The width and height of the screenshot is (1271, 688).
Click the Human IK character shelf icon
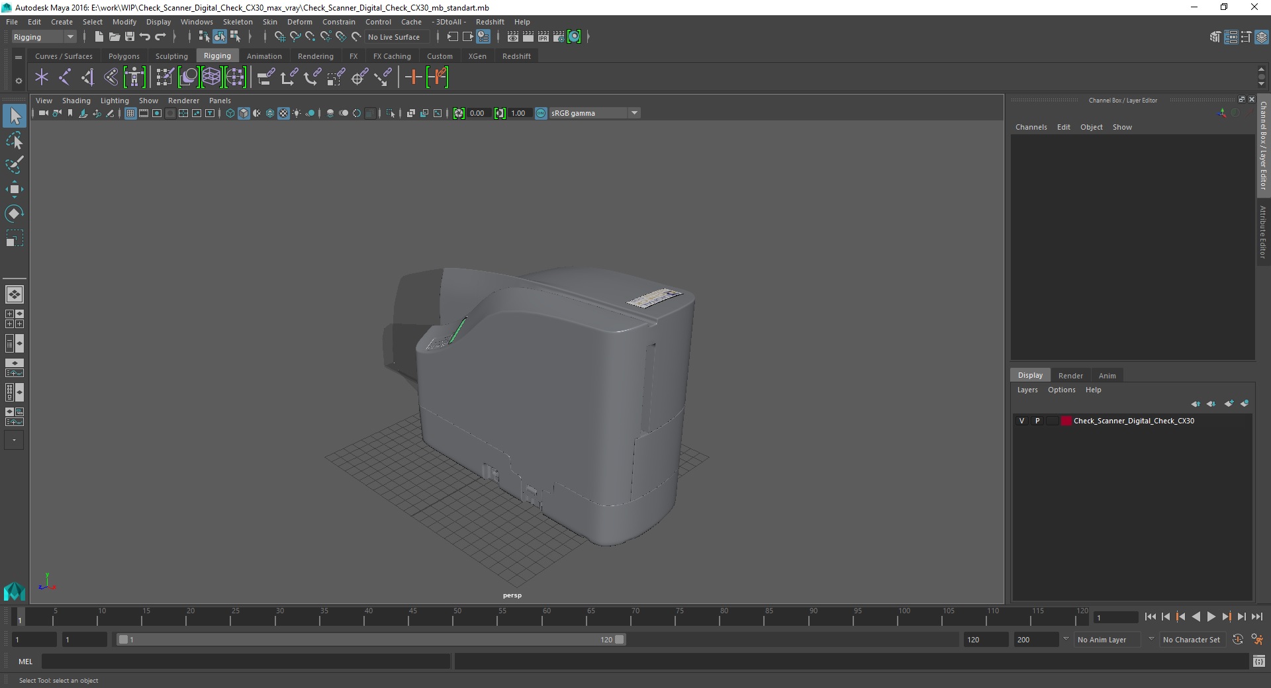pos(134,77)
